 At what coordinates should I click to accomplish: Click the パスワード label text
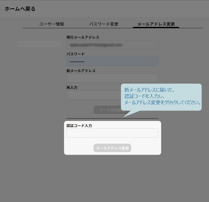(x=76, y=54)
